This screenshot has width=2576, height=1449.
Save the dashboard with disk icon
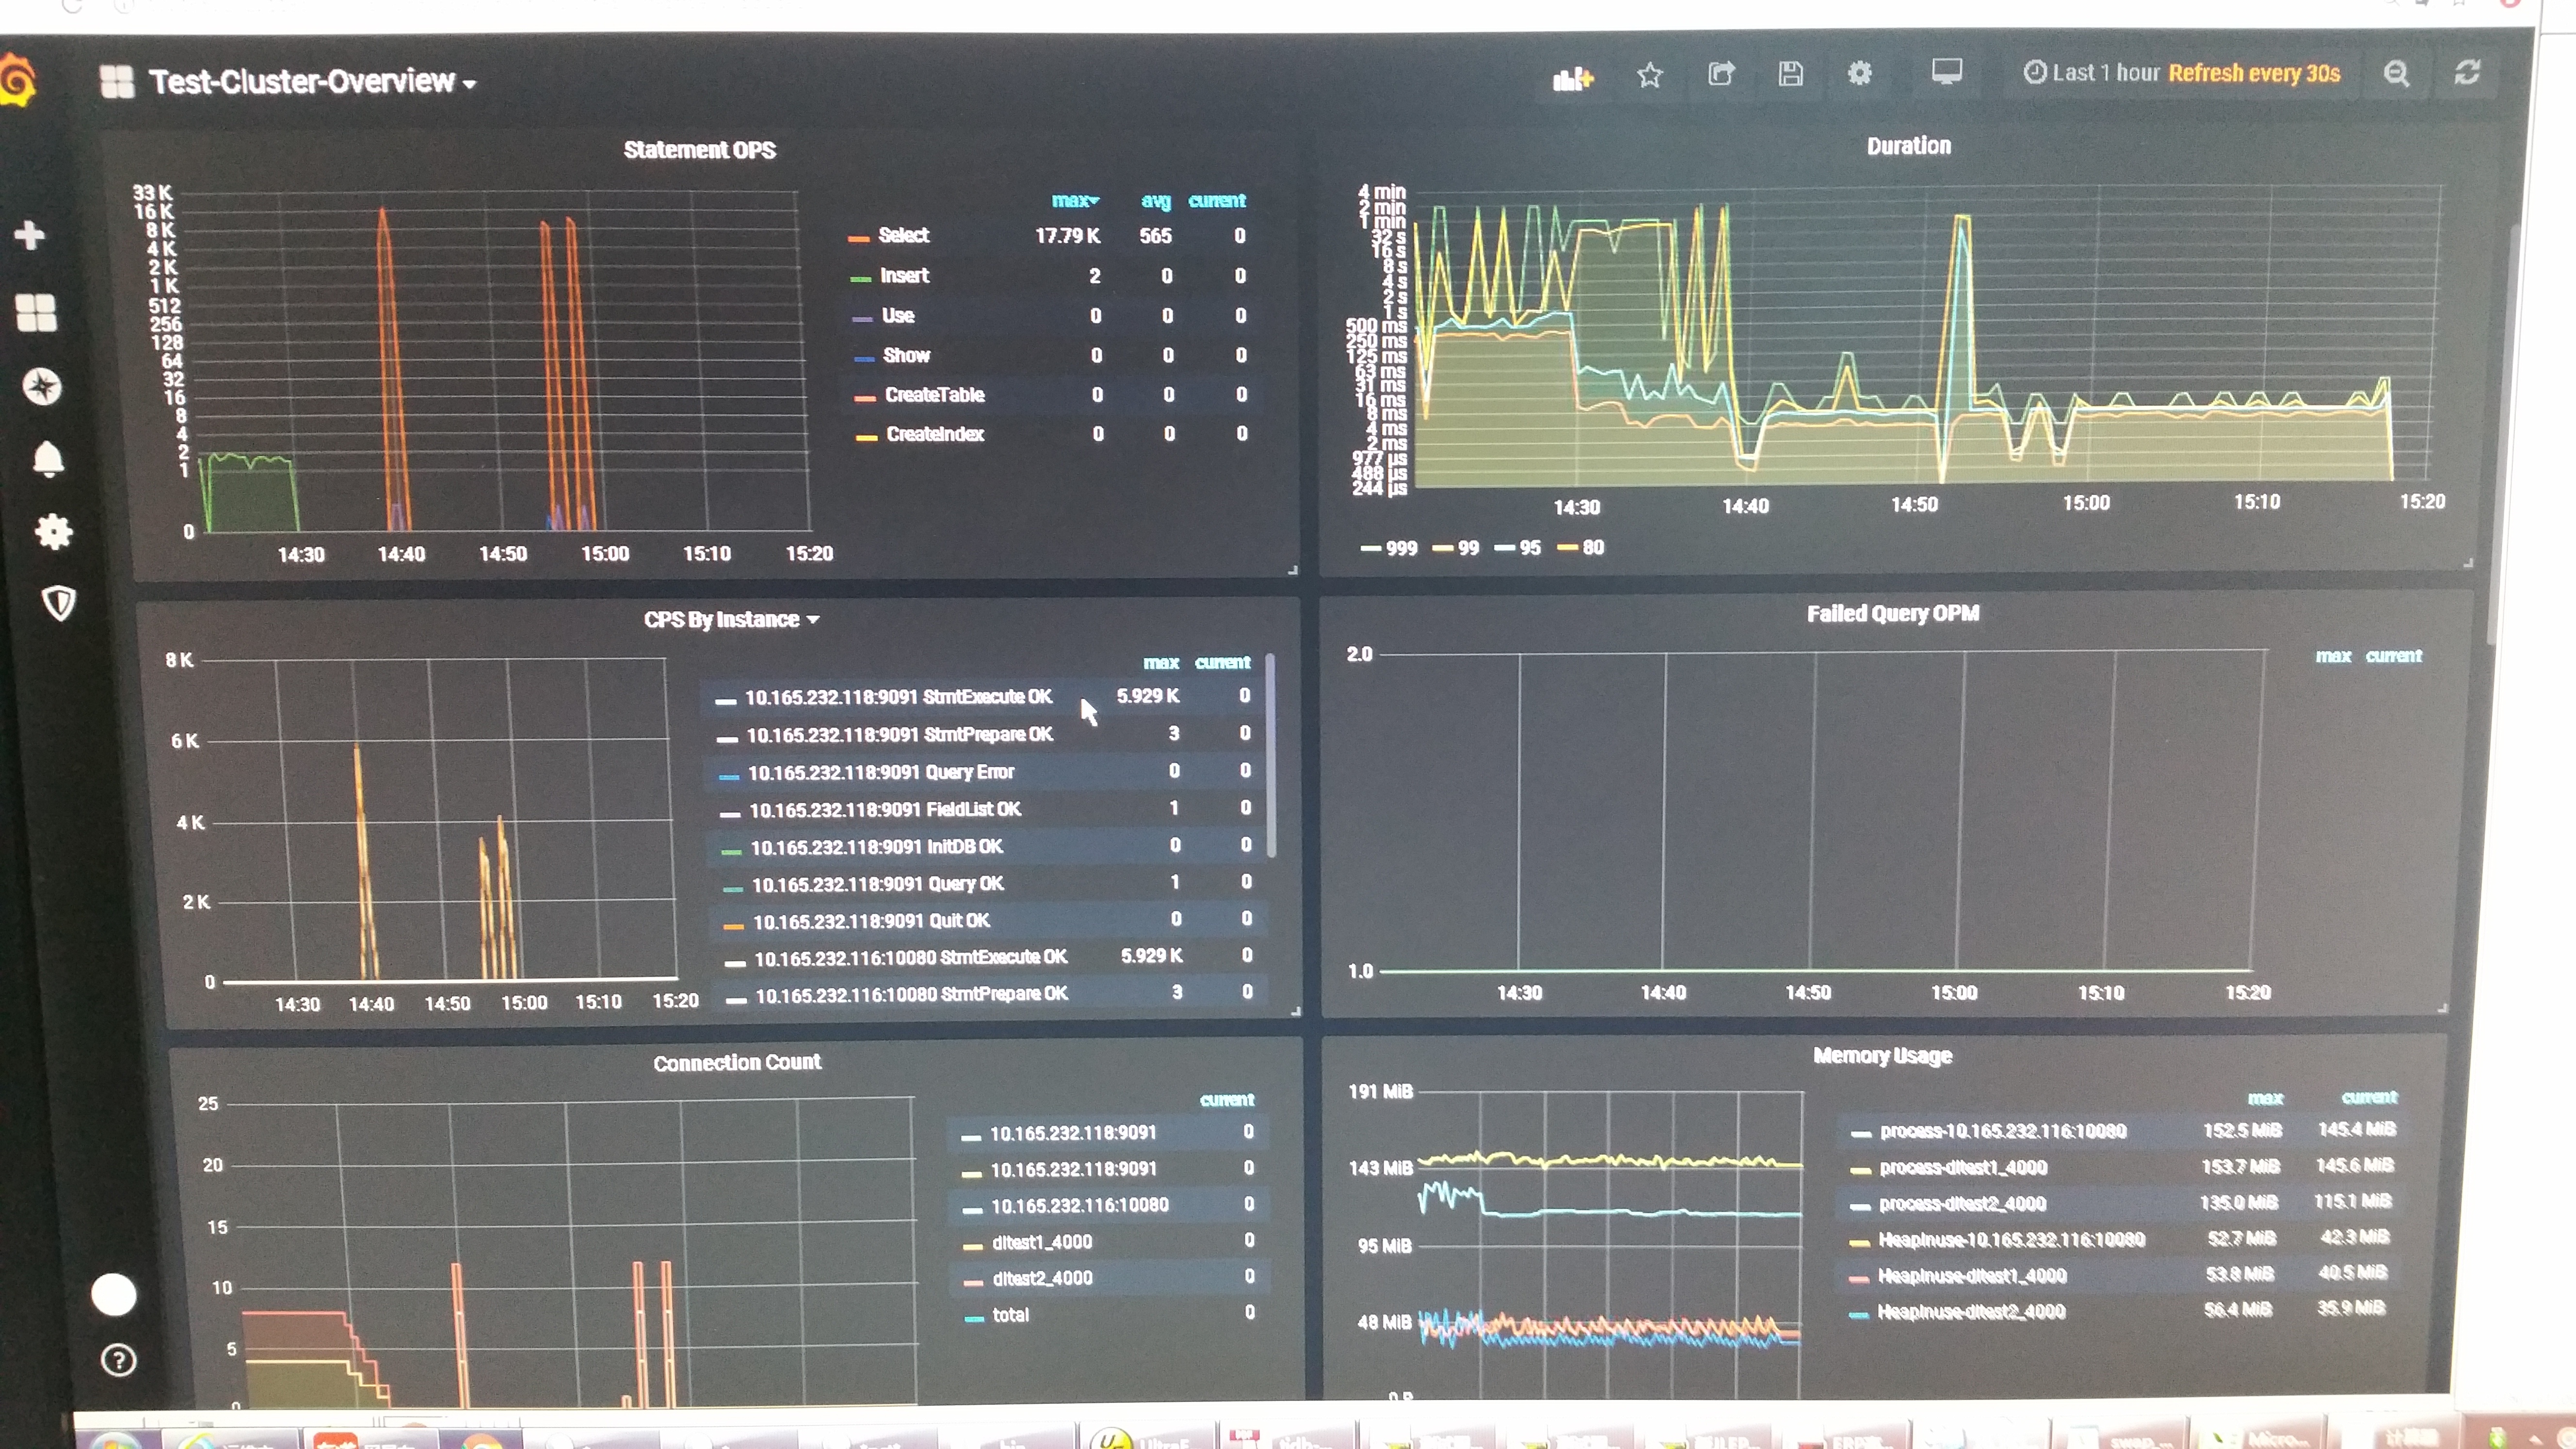[1790, 74]
